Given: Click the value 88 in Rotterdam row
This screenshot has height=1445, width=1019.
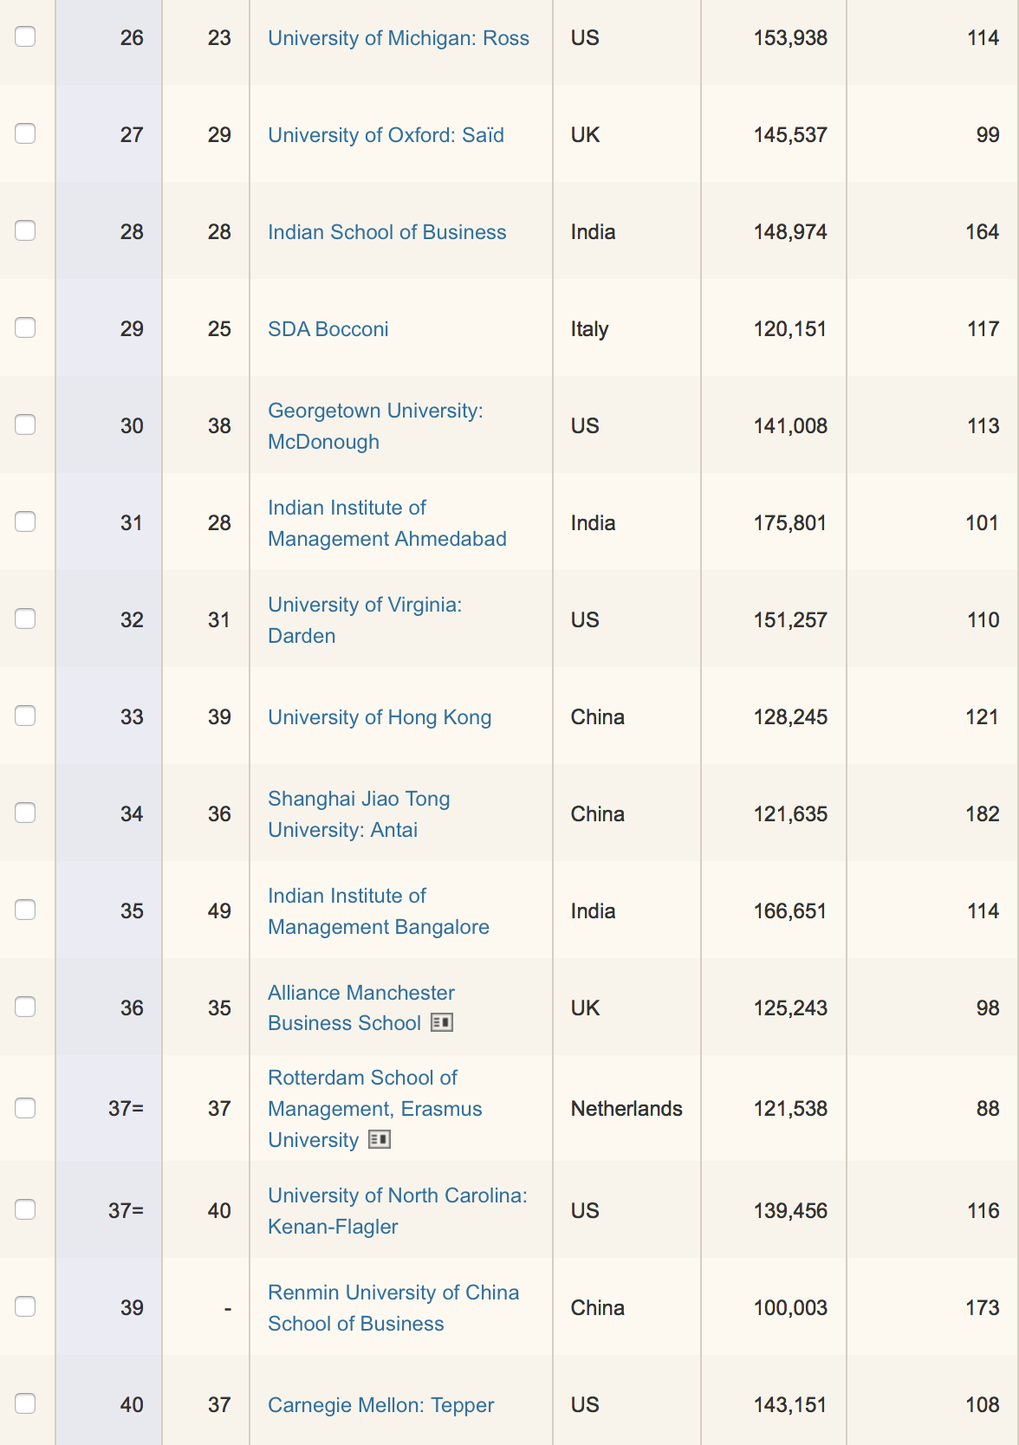Looking at the screenshot, I should tap(988, 1109).
